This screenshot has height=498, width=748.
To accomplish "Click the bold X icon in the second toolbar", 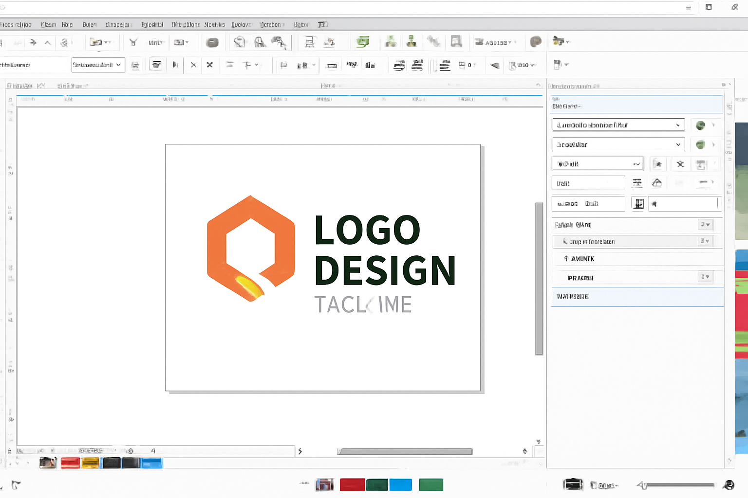I will (x=210, y=65).
